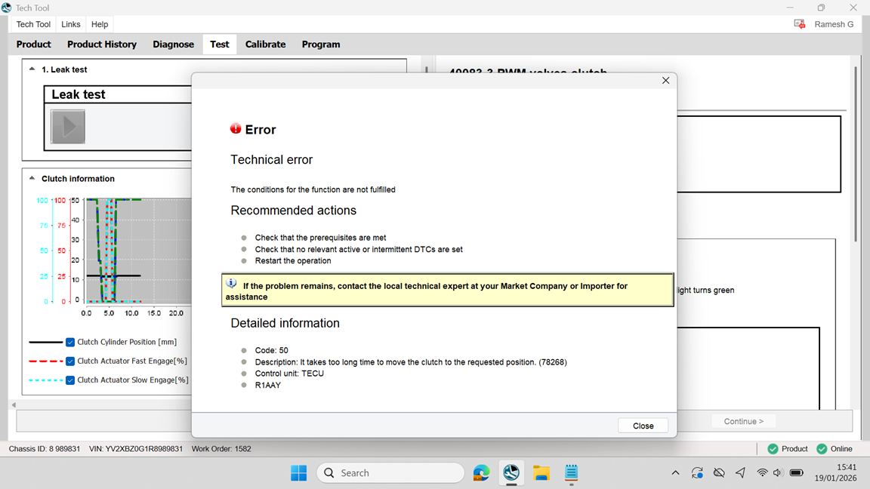Open Microsoft Edge from the taskbar
Viewport: 870px width, 489px height.
[x=481, y=473]
